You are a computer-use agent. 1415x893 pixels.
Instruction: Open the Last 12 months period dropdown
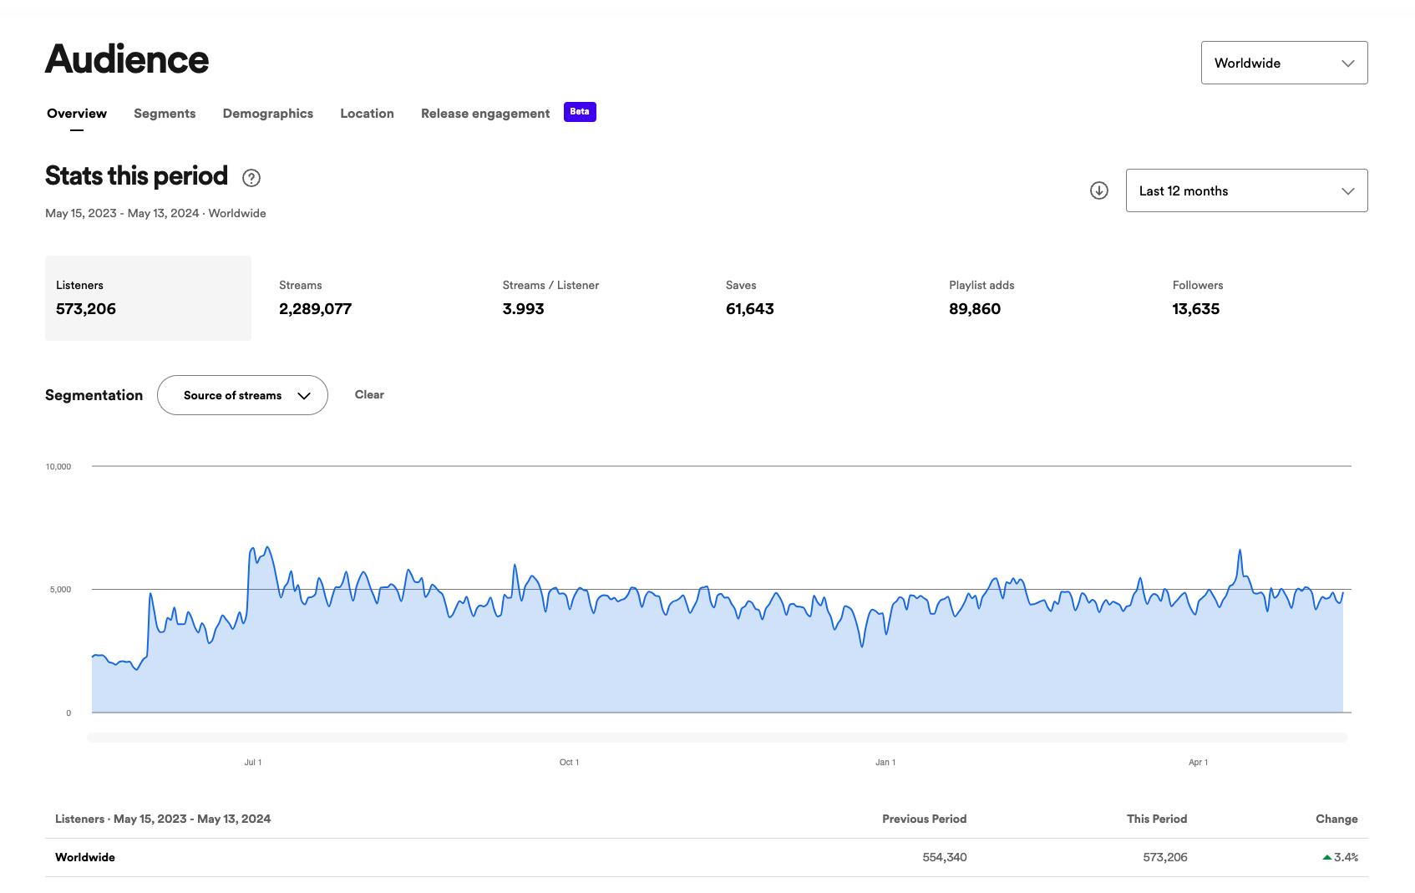pyautogui.click(x=1246, y=190)
